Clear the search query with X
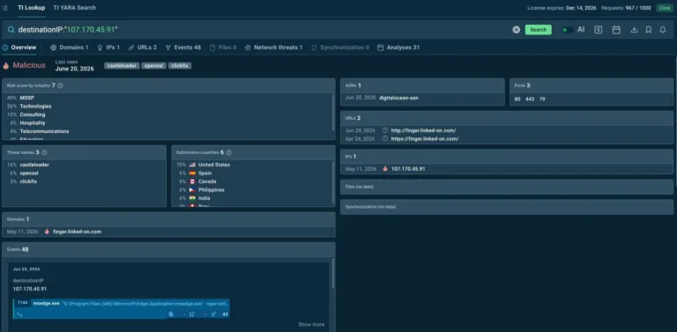 tap(517, 30)
